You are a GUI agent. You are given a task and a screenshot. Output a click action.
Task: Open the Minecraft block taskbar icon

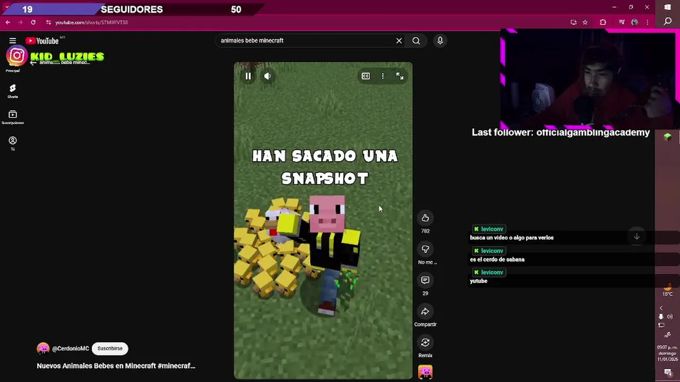[x=668, y=137]
